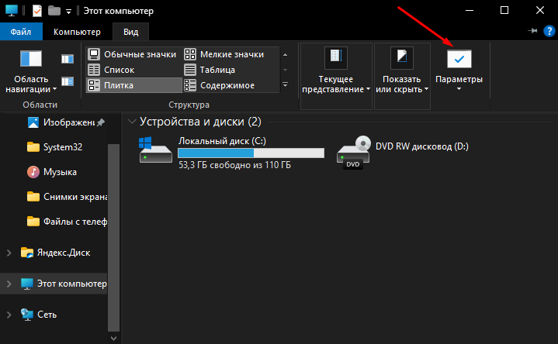Open the Файл tab
This screenshot has height=344, width=558.
pyautogui.click(x=21, y=32)
